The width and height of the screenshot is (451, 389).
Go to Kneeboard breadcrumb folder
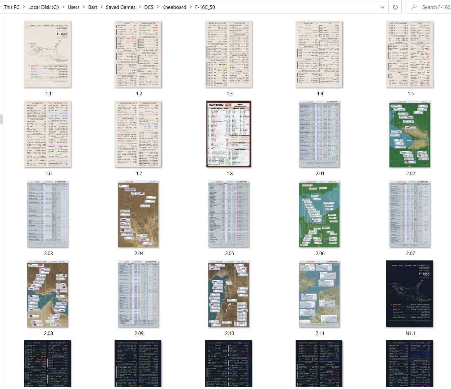[174, 7]
